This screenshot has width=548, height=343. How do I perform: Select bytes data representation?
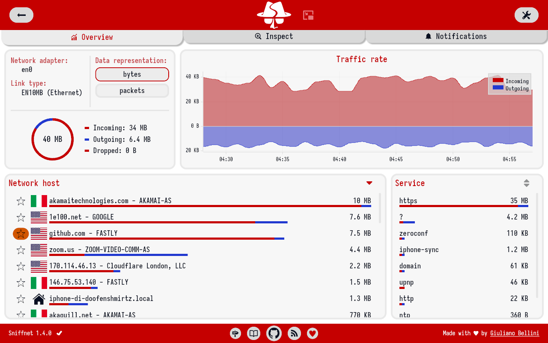click(x=132, y=74)
